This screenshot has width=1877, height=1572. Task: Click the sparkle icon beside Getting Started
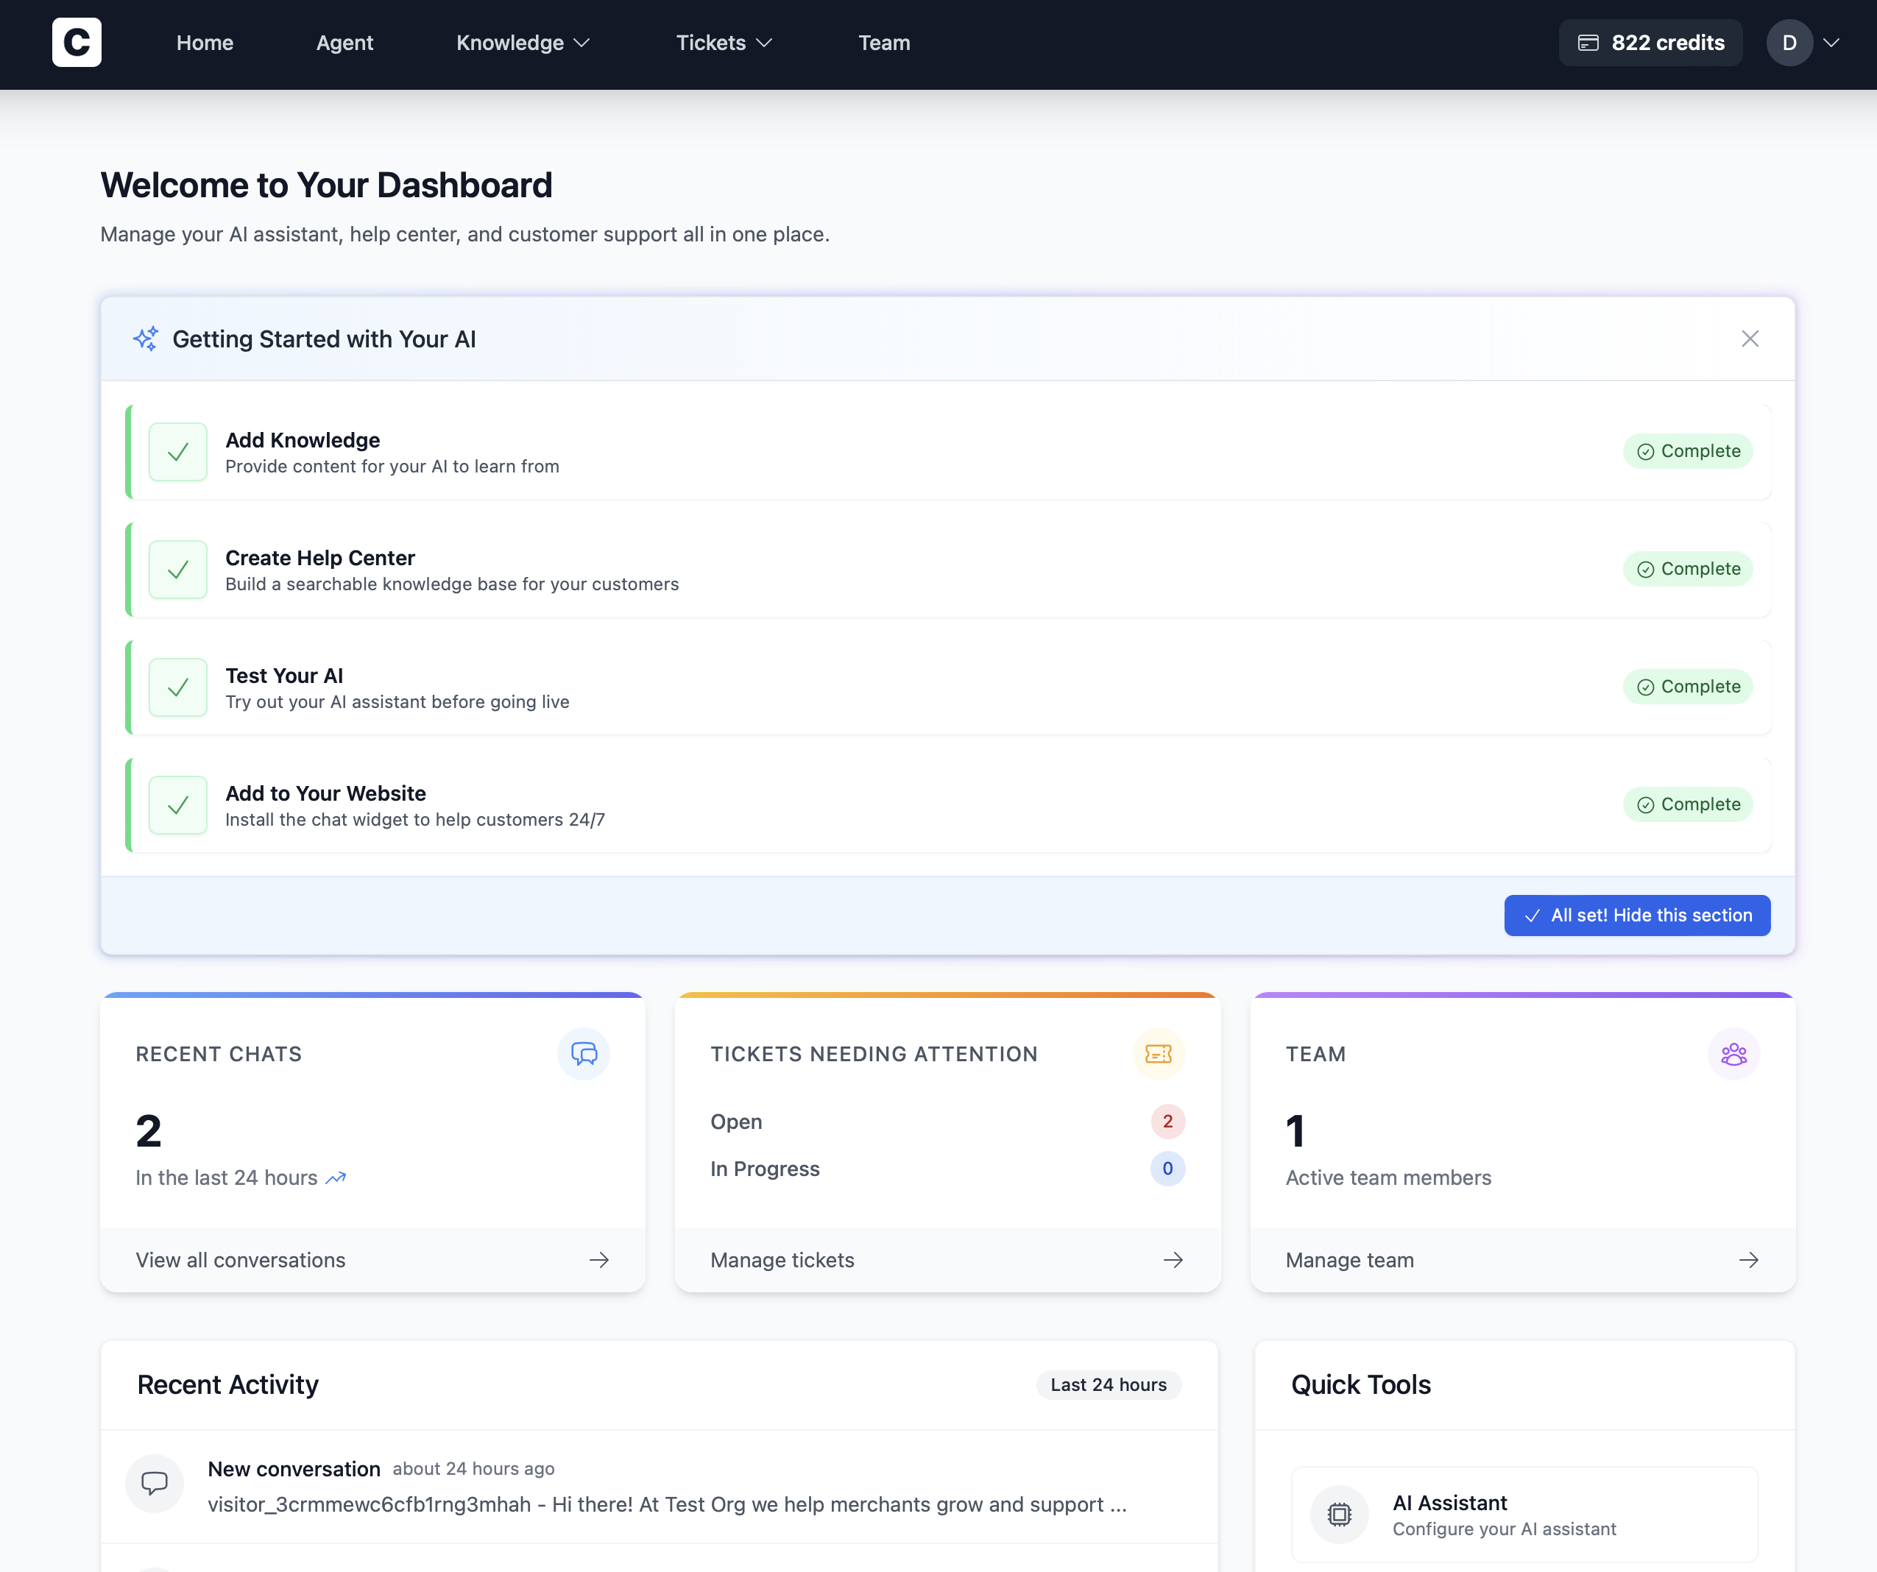[146, 339]
